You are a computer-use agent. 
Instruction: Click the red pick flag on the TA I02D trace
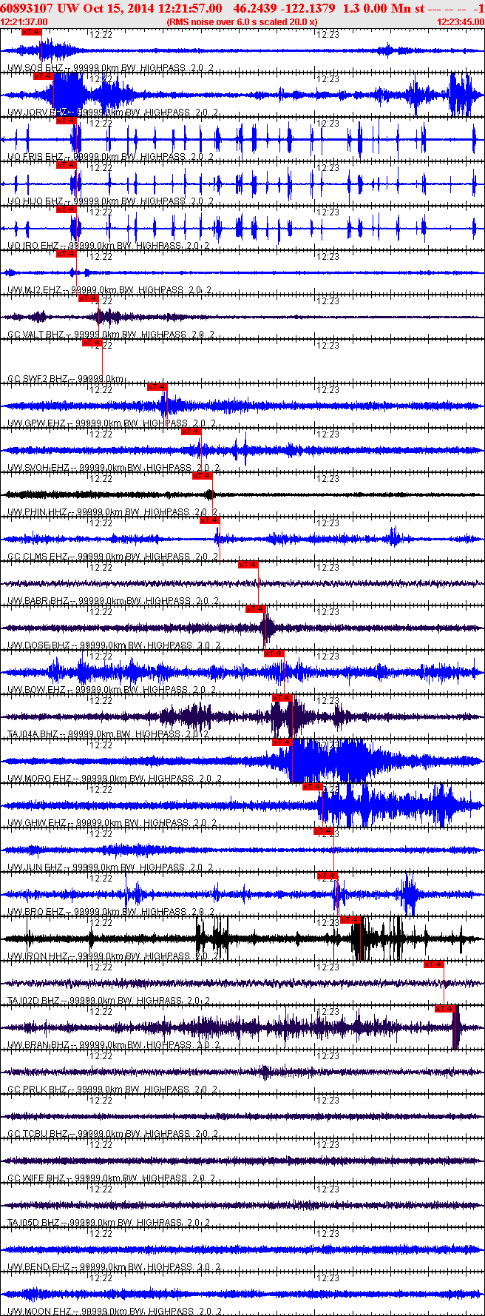pos(434,964)
